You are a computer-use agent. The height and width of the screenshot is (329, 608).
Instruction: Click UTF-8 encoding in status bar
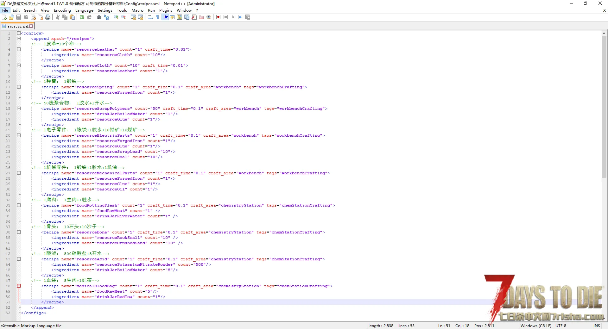point(560,326)
